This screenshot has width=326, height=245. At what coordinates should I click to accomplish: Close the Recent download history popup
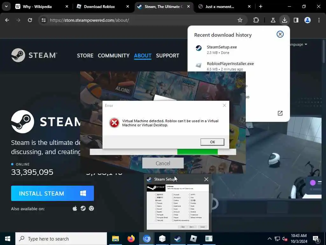[x=280, y=34]
